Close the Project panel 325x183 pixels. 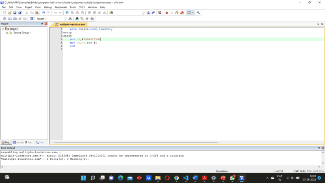pyautogui.click(x=46, y=24)
